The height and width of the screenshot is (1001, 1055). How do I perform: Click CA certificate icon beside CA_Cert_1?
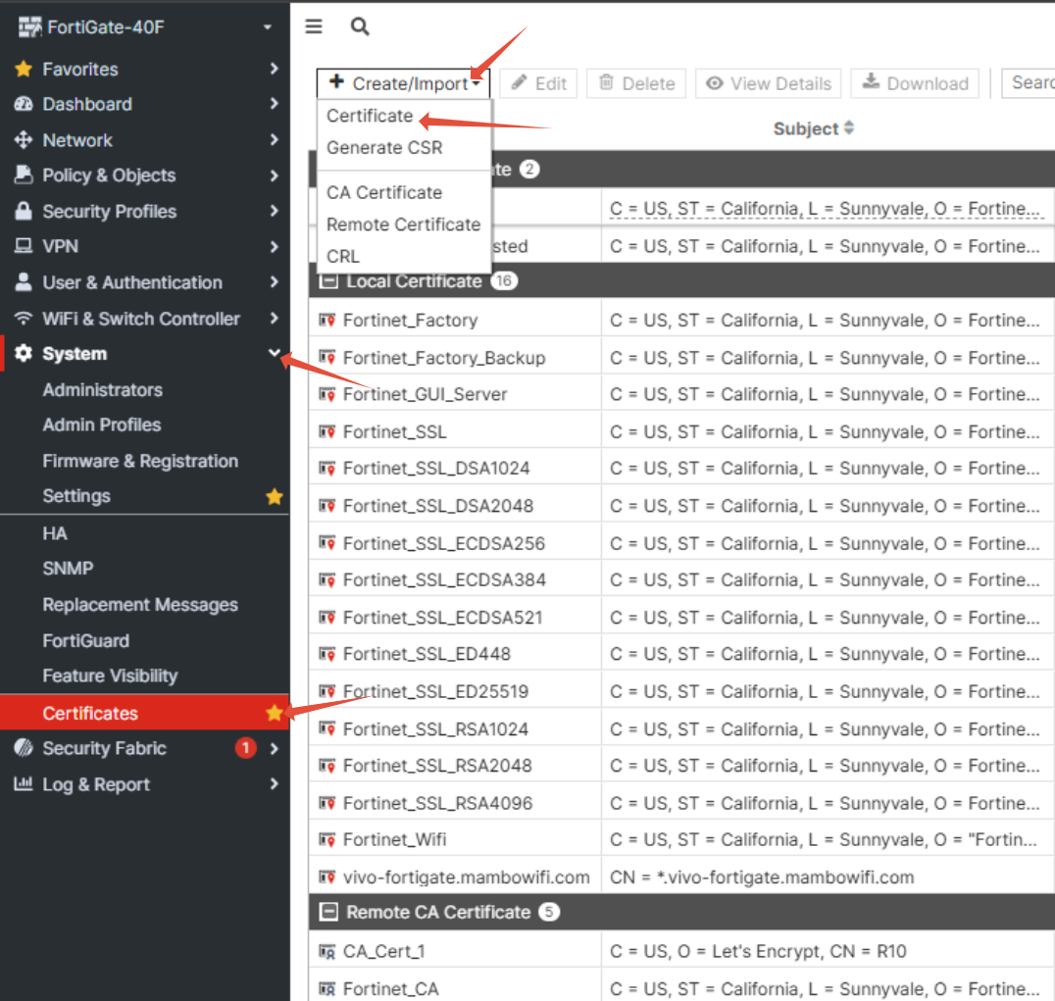pyautogui.click(x=327, y=952)
